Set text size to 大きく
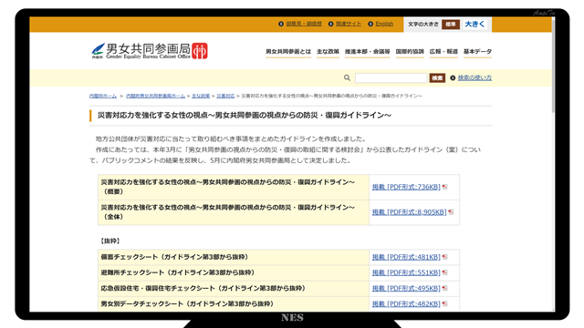Screen dimensions: 584x328 474,25
